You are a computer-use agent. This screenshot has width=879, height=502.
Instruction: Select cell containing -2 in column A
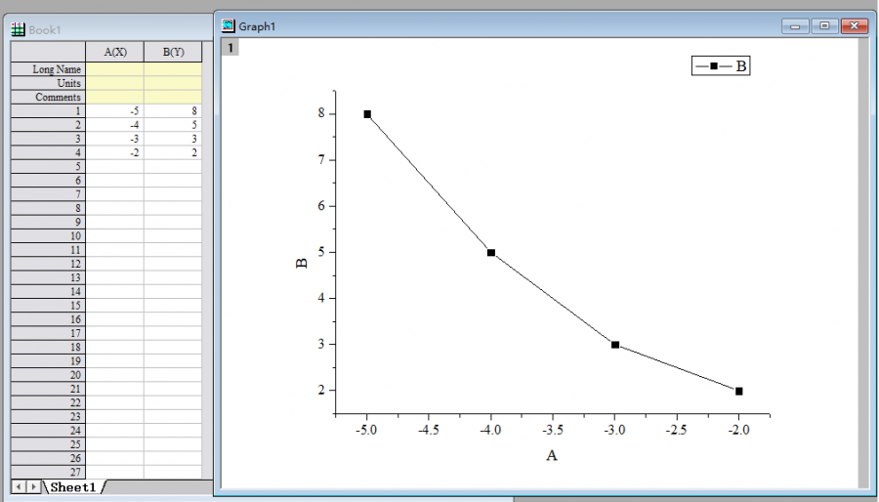[115, 152]
